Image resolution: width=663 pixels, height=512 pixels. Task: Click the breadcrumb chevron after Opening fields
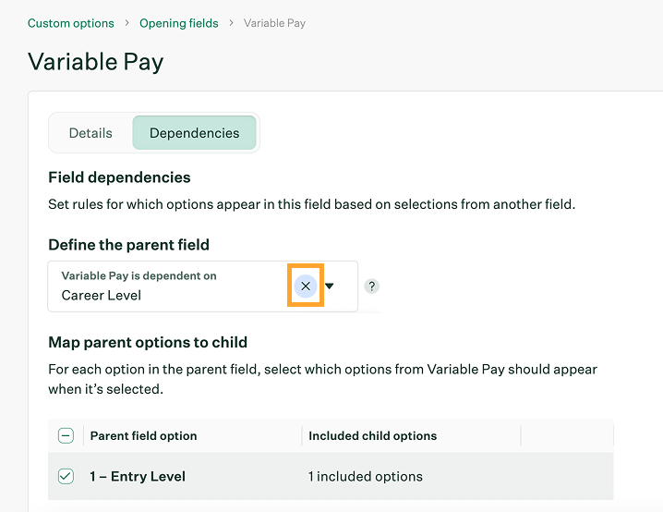pyautogui.click(x=231, y=23)
